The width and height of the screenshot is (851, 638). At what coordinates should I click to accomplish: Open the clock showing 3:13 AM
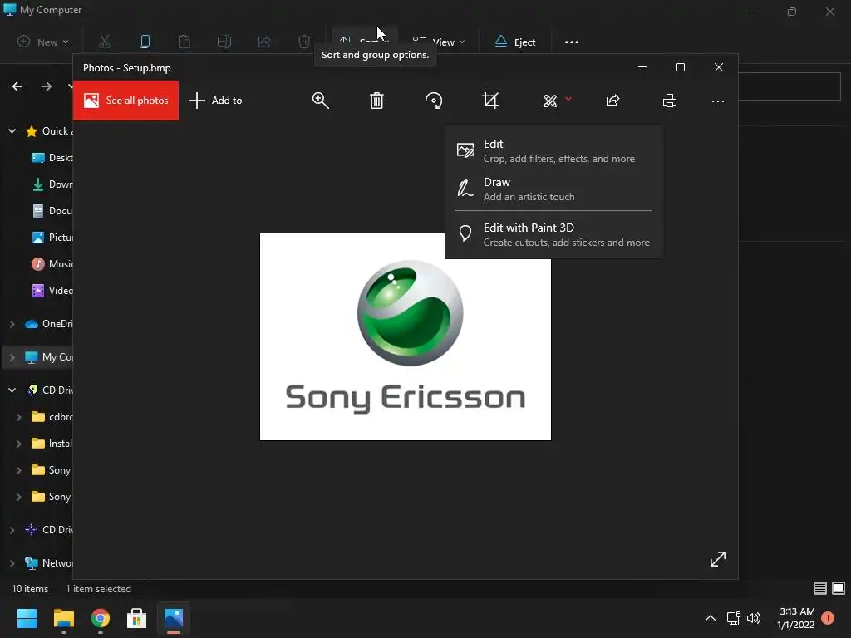[796, 618]
